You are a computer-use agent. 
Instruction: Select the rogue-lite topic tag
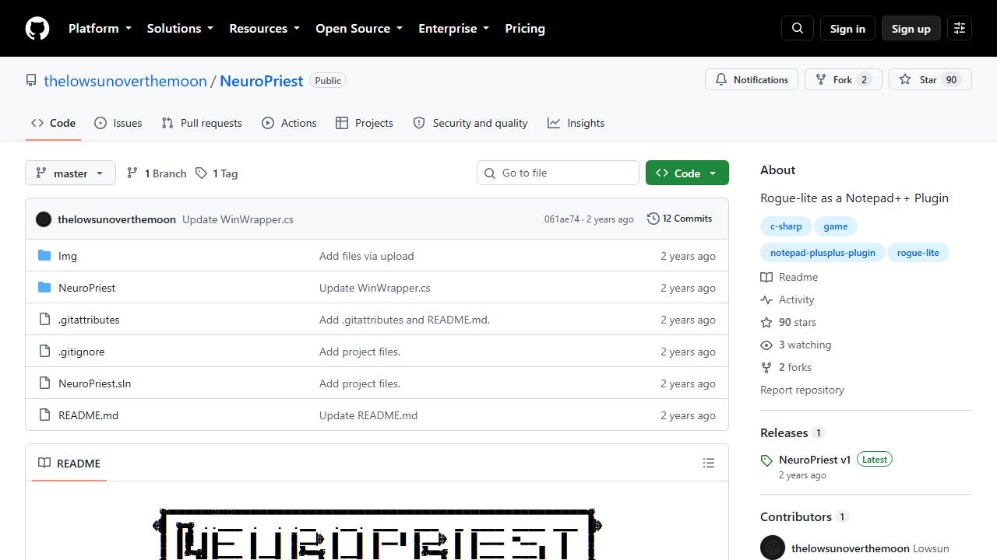918,253
